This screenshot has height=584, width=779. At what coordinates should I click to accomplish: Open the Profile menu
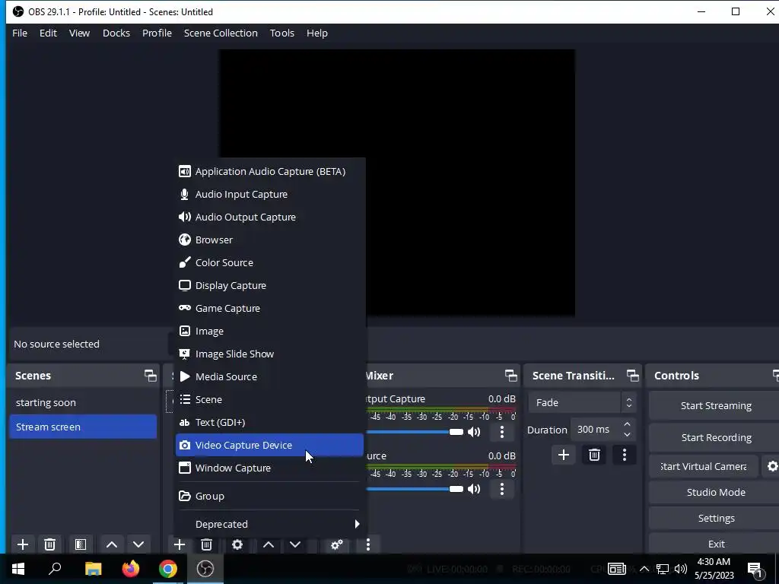[157, 33]
